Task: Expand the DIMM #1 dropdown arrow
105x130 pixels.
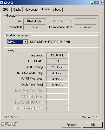Action: tap(25, 42)
